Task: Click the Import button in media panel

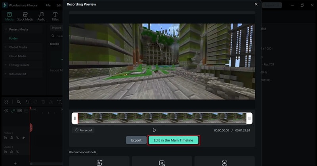Action: [56, 28]
